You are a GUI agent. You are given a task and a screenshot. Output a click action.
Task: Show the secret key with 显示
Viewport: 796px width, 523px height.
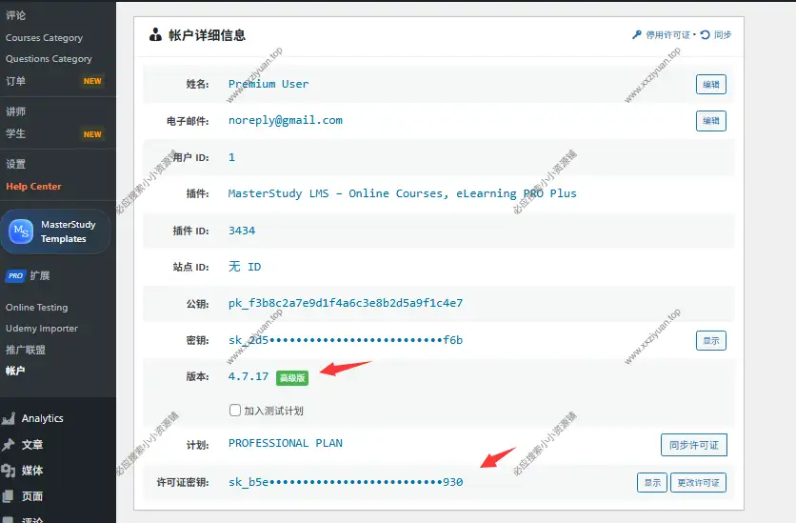click(710, 340)
